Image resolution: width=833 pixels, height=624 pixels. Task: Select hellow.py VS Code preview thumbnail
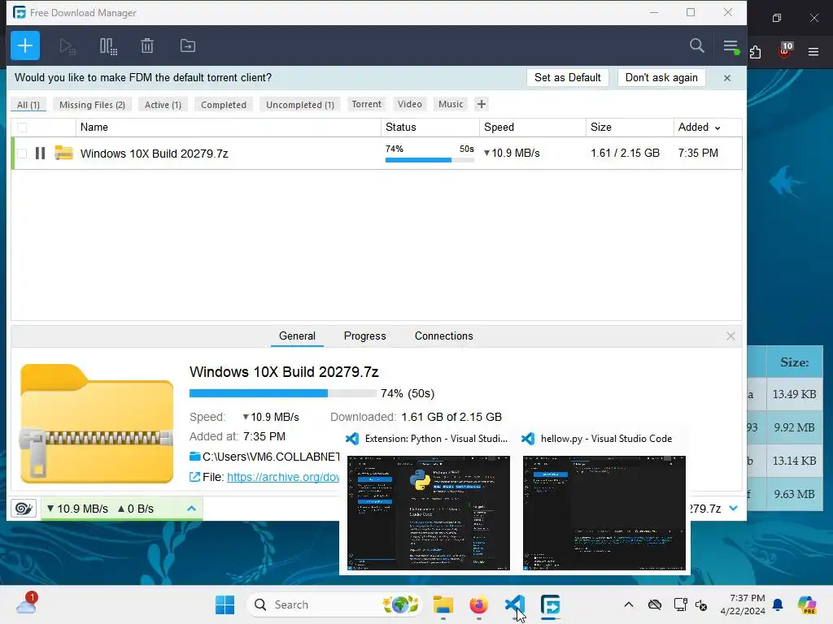[604, 513]
